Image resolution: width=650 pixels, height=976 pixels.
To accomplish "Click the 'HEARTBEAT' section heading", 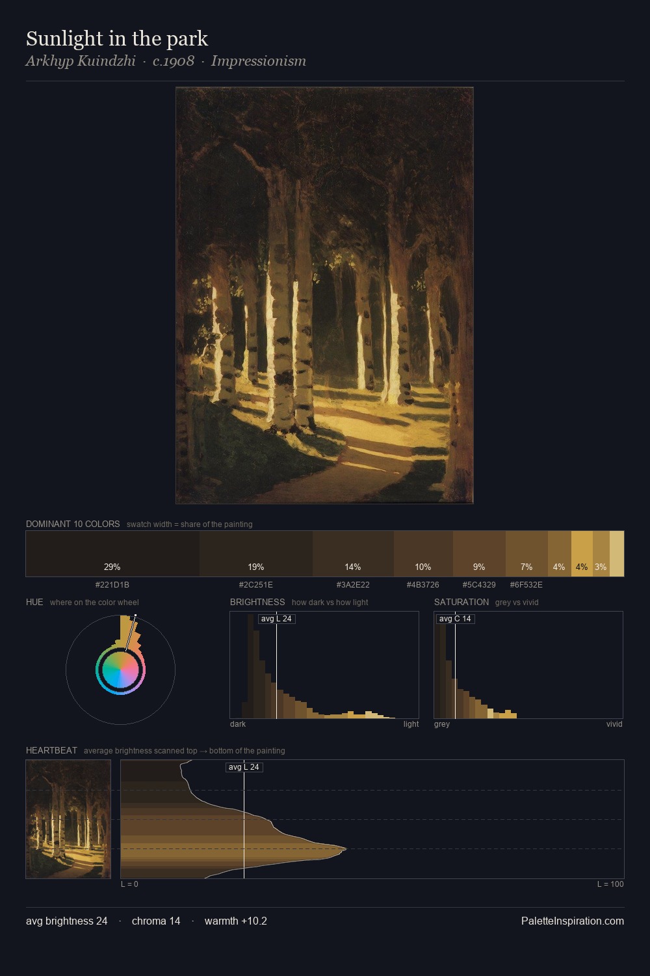I will tap(51, 750).
